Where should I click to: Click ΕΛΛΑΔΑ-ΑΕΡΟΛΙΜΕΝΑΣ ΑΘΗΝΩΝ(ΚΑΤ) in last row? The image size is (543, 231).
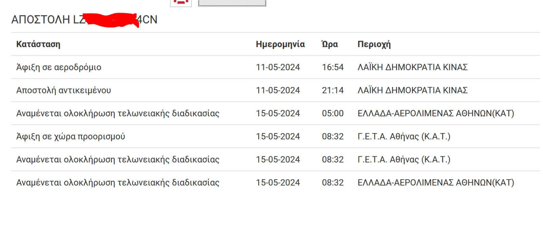(x=436, y=182)
